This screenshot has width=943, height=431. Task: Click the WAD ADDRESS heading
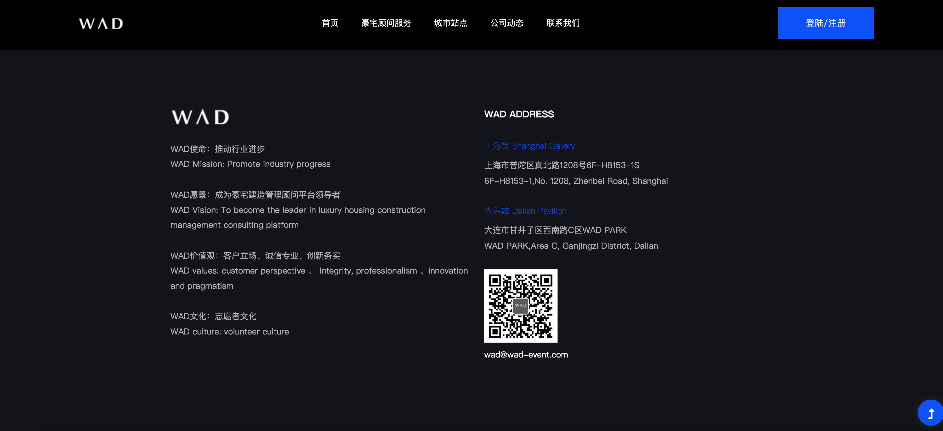point(519,114)
